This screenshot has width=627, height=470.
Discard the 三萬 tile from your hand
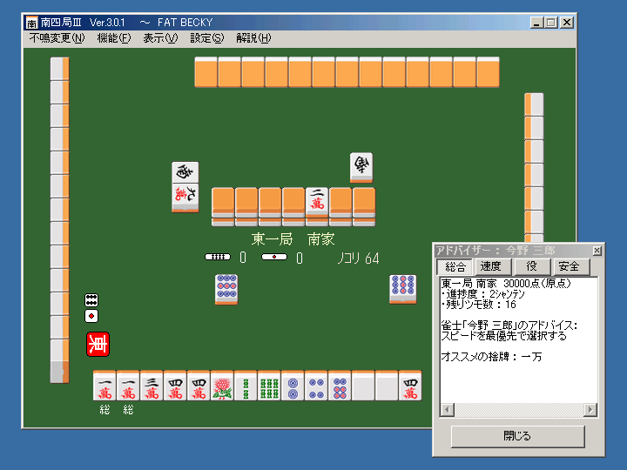pyautogui.click(x=152, y=386)
